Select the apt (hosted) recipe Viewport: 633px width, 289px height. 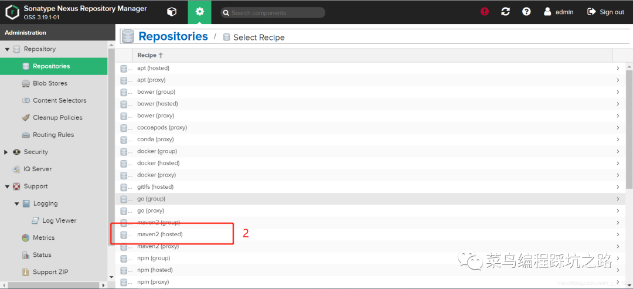pyautogui.click(x=370, y=68)
